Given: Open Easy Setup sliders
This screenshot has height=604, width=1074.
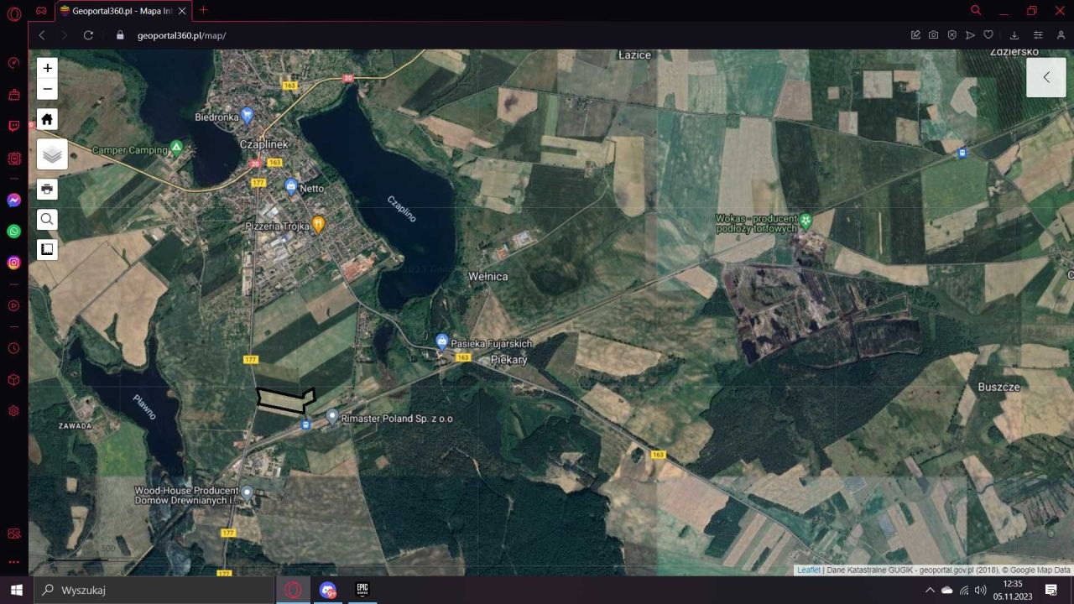Looking at the screenshot, I should (x=1038, y=35).
